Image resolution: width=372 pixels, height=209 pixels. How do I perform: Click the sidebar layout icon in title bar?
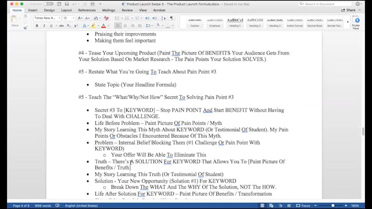point(59,4)
